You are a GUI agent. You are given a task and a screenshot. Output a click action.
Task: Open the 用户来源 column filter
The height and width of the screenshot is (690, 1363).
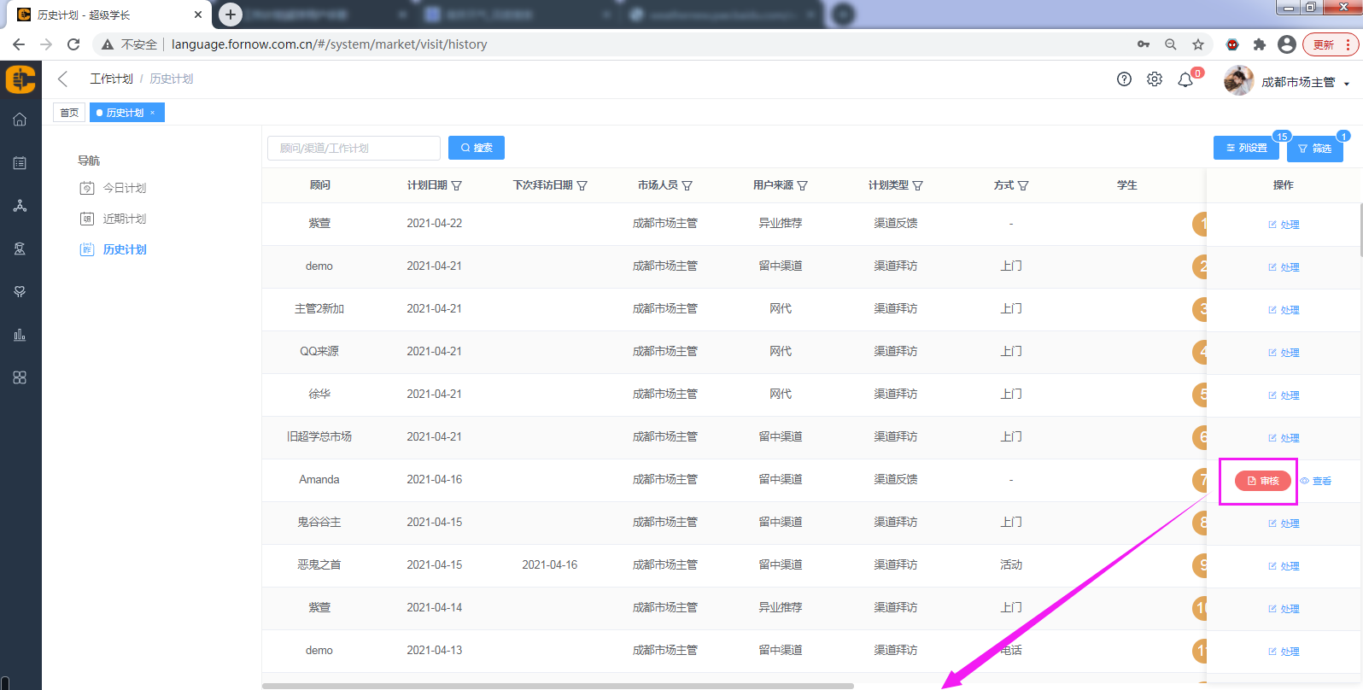(803, 185)
